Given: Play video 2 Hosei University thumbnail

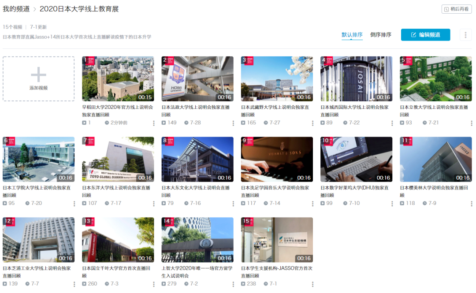Looking at the screenshot, I should pyautogui.click(x=197, y=78).
